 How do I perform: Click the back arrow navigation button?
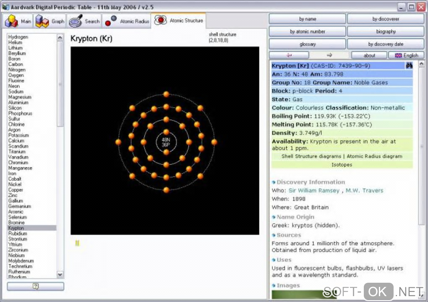289,55
